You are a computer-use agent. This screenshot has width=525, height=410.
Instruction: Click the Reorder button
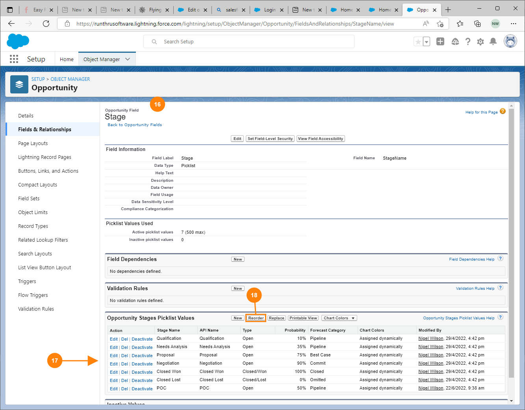tap(256, 318)
